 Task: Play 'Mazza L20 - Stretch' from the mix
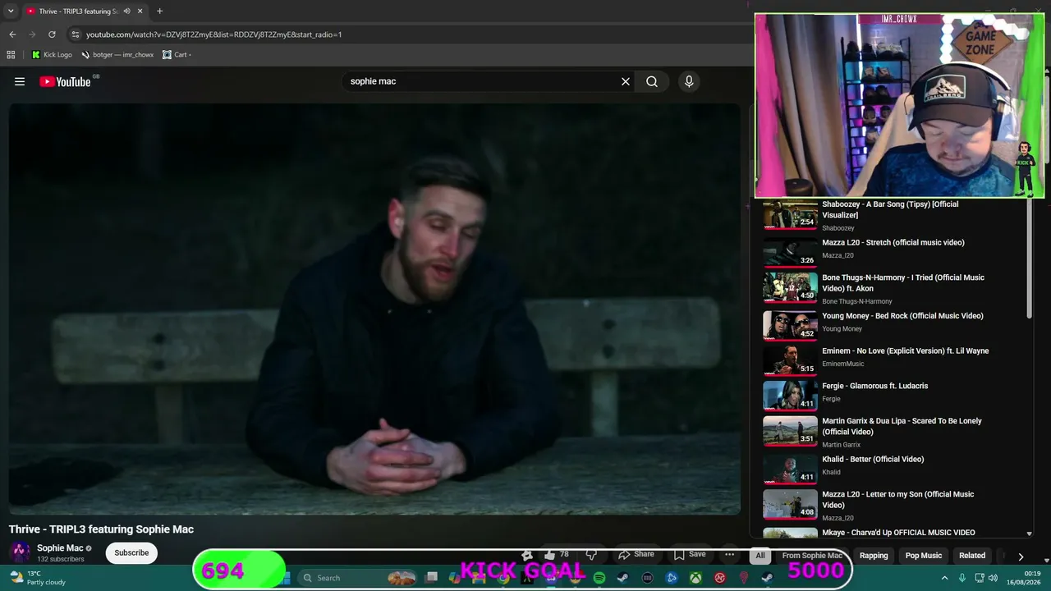[893, 243]
